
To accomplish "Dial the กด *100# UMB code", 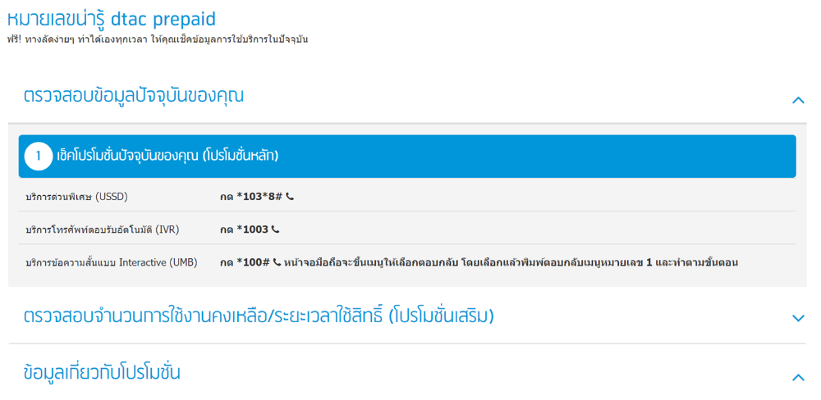I will [245, 262].
